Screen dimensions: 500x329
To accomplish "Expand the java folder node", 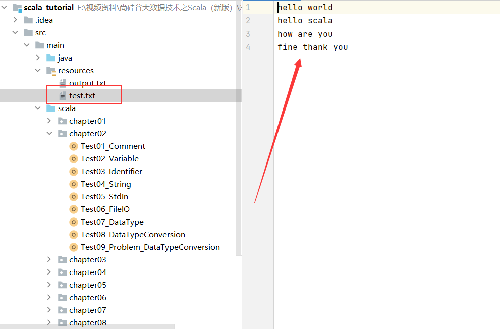I will [38, 58].
